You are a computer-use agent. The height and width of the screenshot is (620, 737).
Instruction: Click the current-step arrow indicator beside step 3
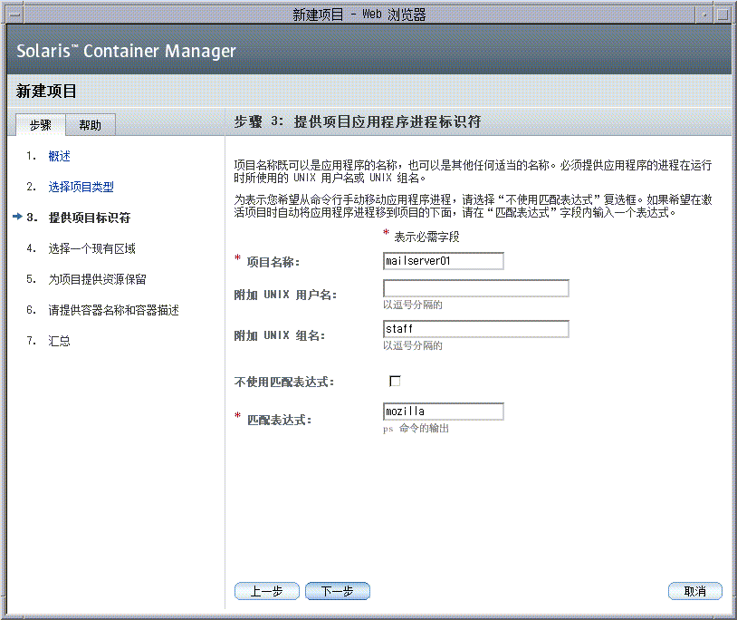pos(17,217)
